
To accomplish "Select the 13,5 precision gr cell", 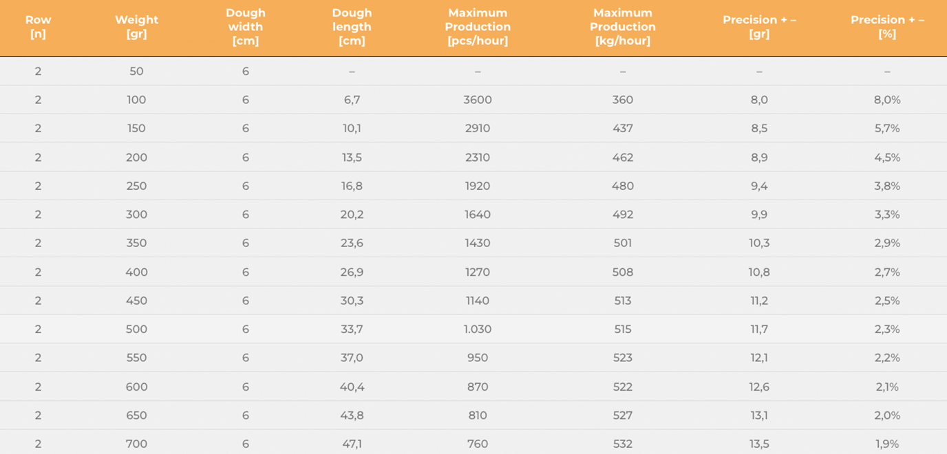I will point(759,444).
